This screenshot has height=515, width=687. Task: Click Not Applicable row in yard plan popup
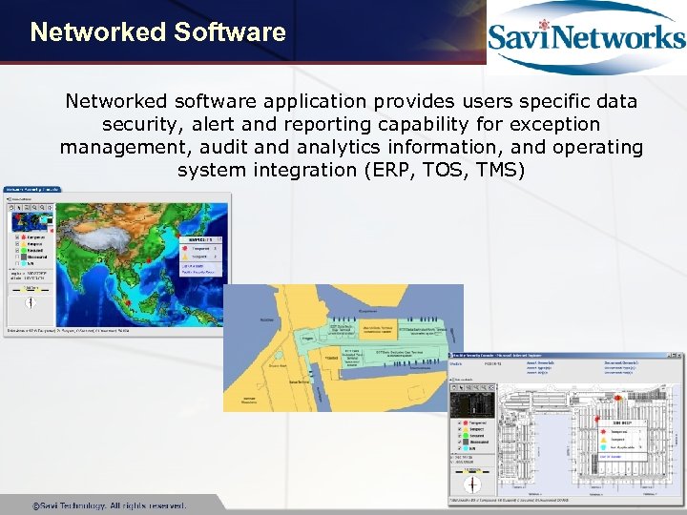621,447
